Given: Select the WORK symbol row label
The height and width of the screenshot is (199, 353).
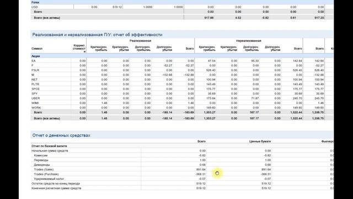Looking at the screenshot, I should point(36,108).
